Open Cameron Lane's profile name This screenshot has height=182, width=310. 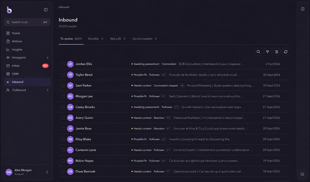(x=86, y=150)
